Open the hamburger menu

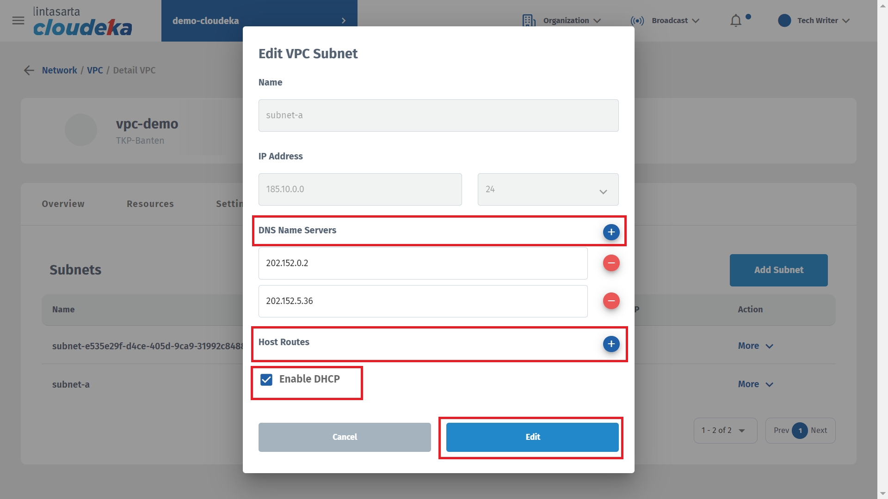(x=18, y=21)
